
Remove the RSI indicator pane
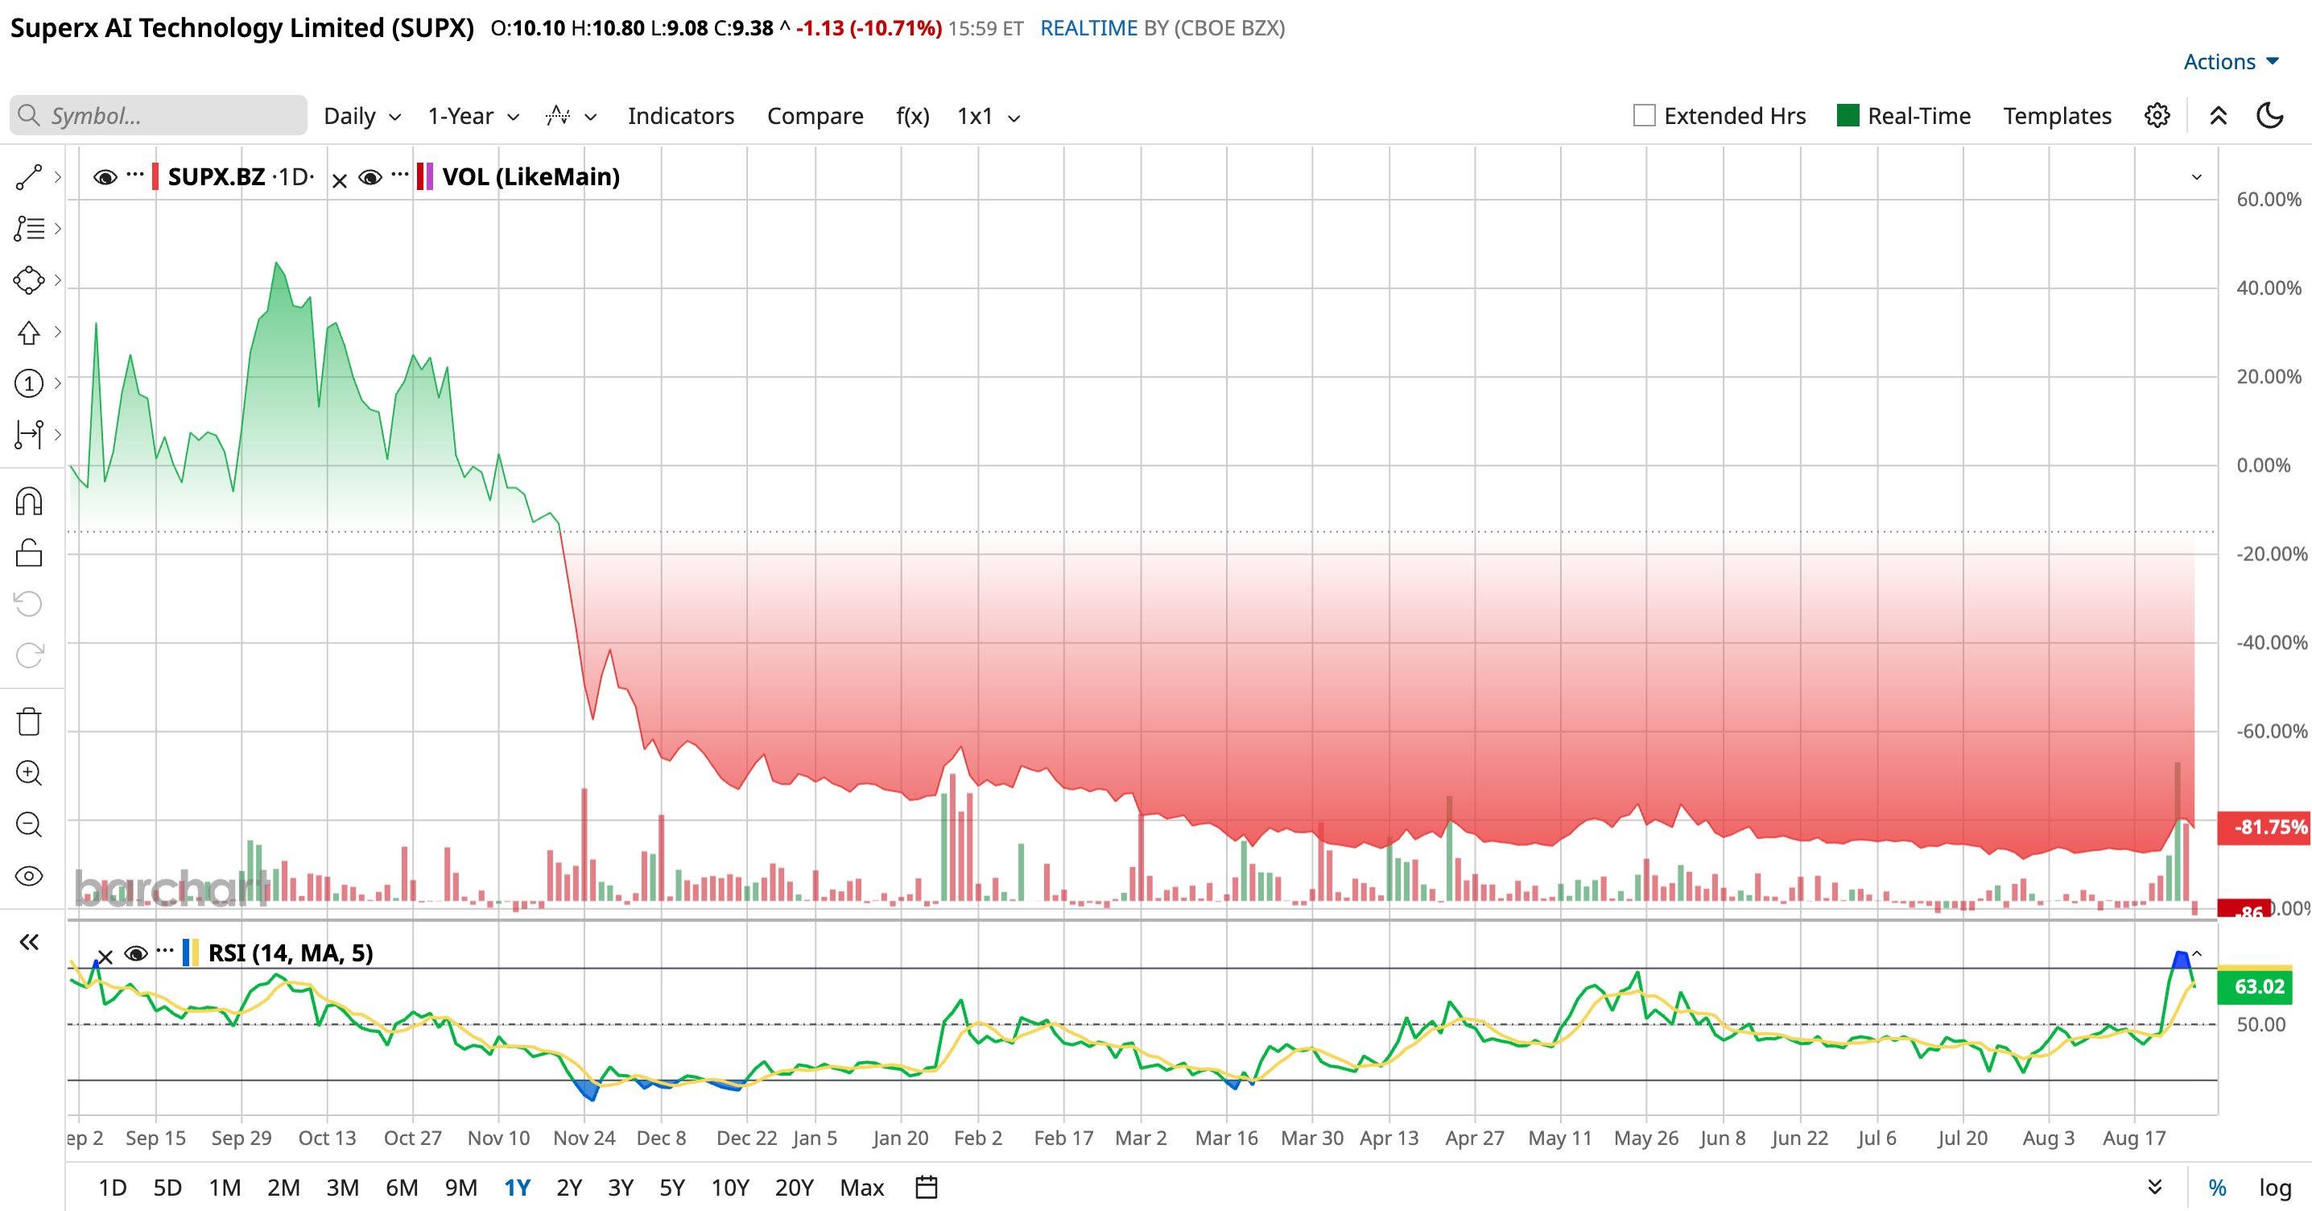pos(105,957)
